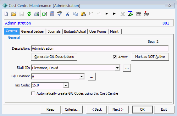The width and height of the screenshot is (177, 116).
Task: Click the grey X delete icon
Action: coord(123,14)
